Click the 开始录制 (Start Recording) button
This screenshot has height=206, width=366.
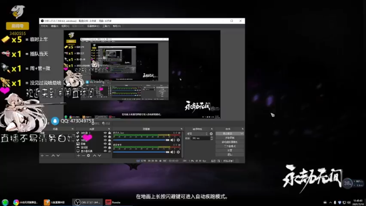coord(230,138)
